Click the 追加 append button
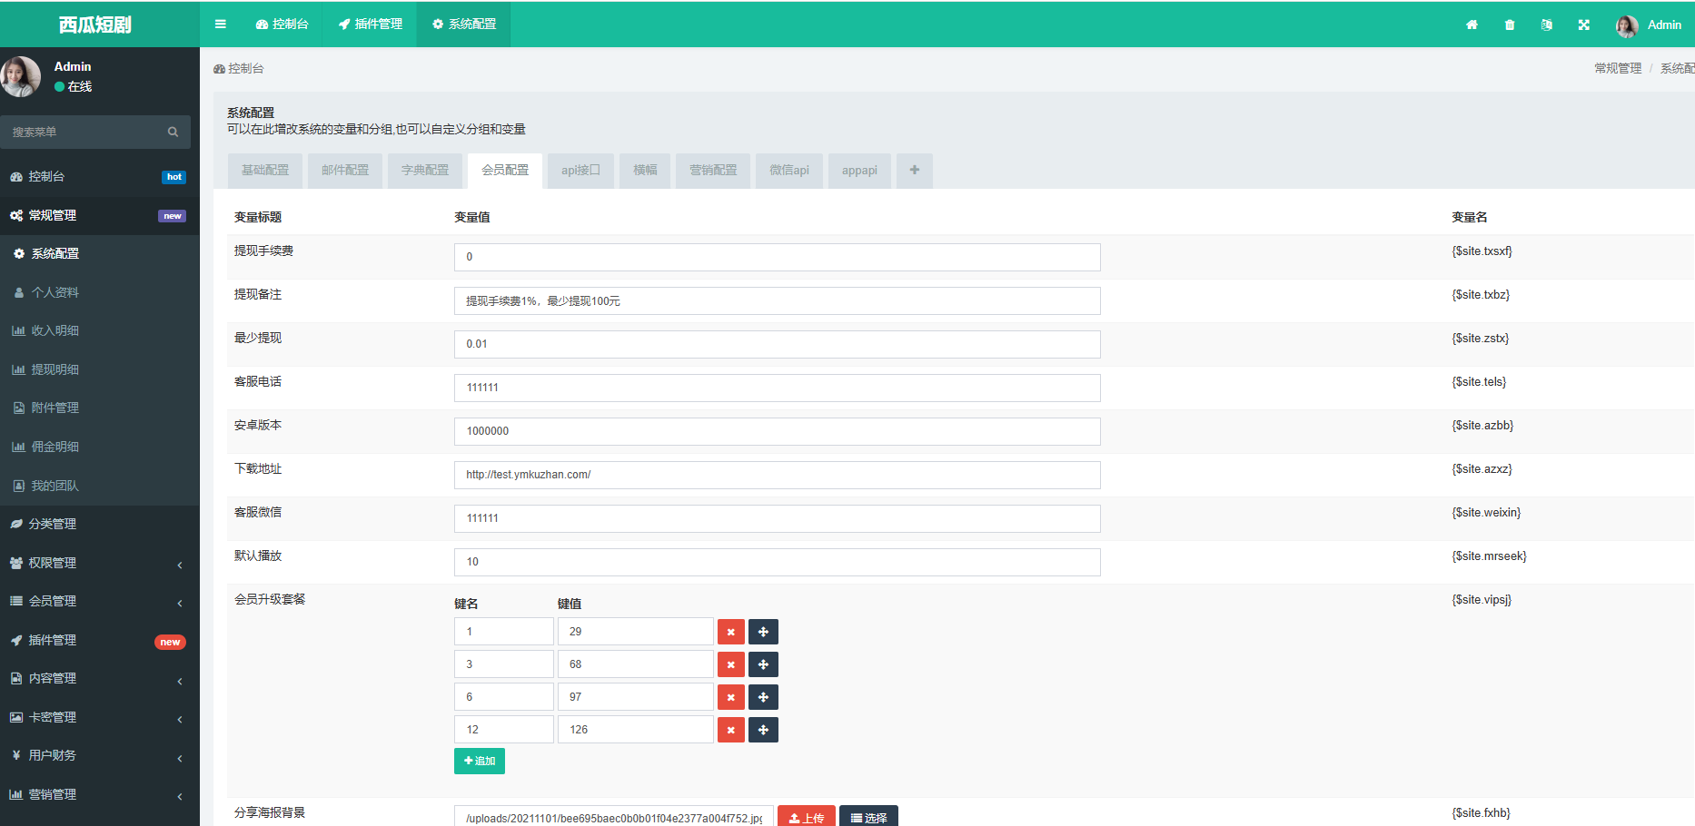1695x826 pixels. pos(479,761)
